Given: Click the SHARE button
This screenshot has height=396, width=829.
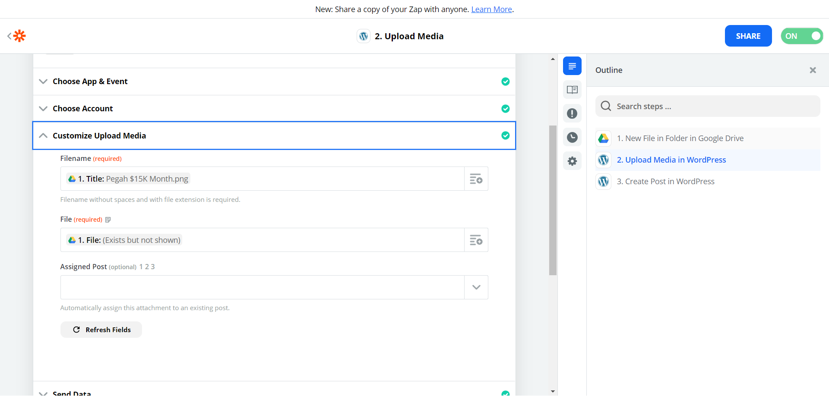Looking at the screenshot, I should pos(748,36).
